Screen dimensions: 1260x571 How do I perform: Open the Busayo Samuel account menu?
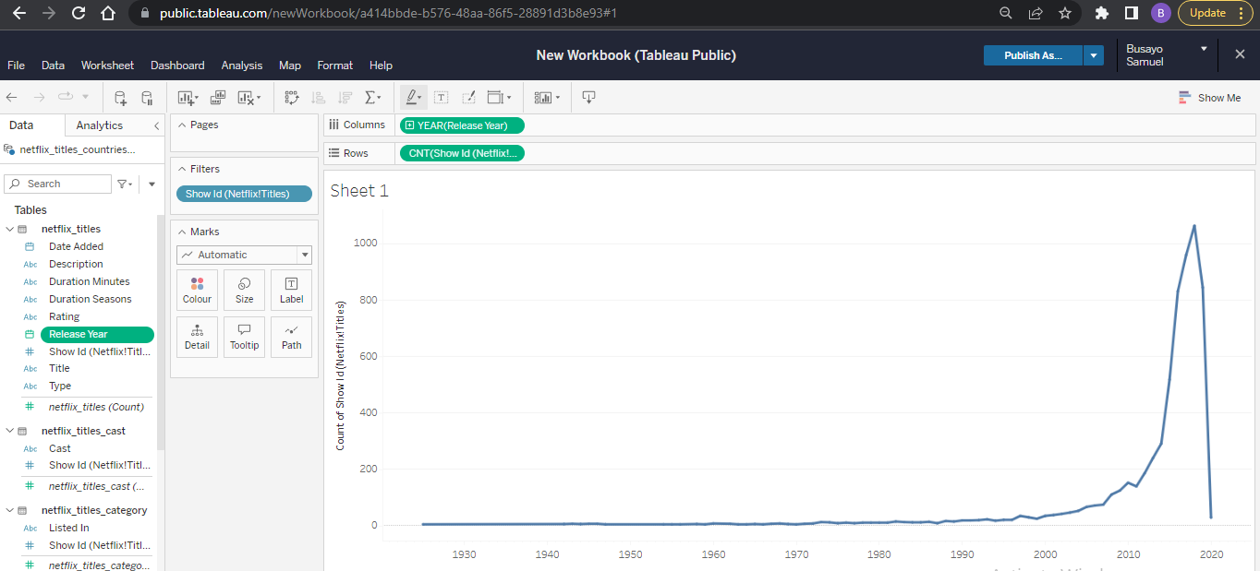[x=1168, y=54]
